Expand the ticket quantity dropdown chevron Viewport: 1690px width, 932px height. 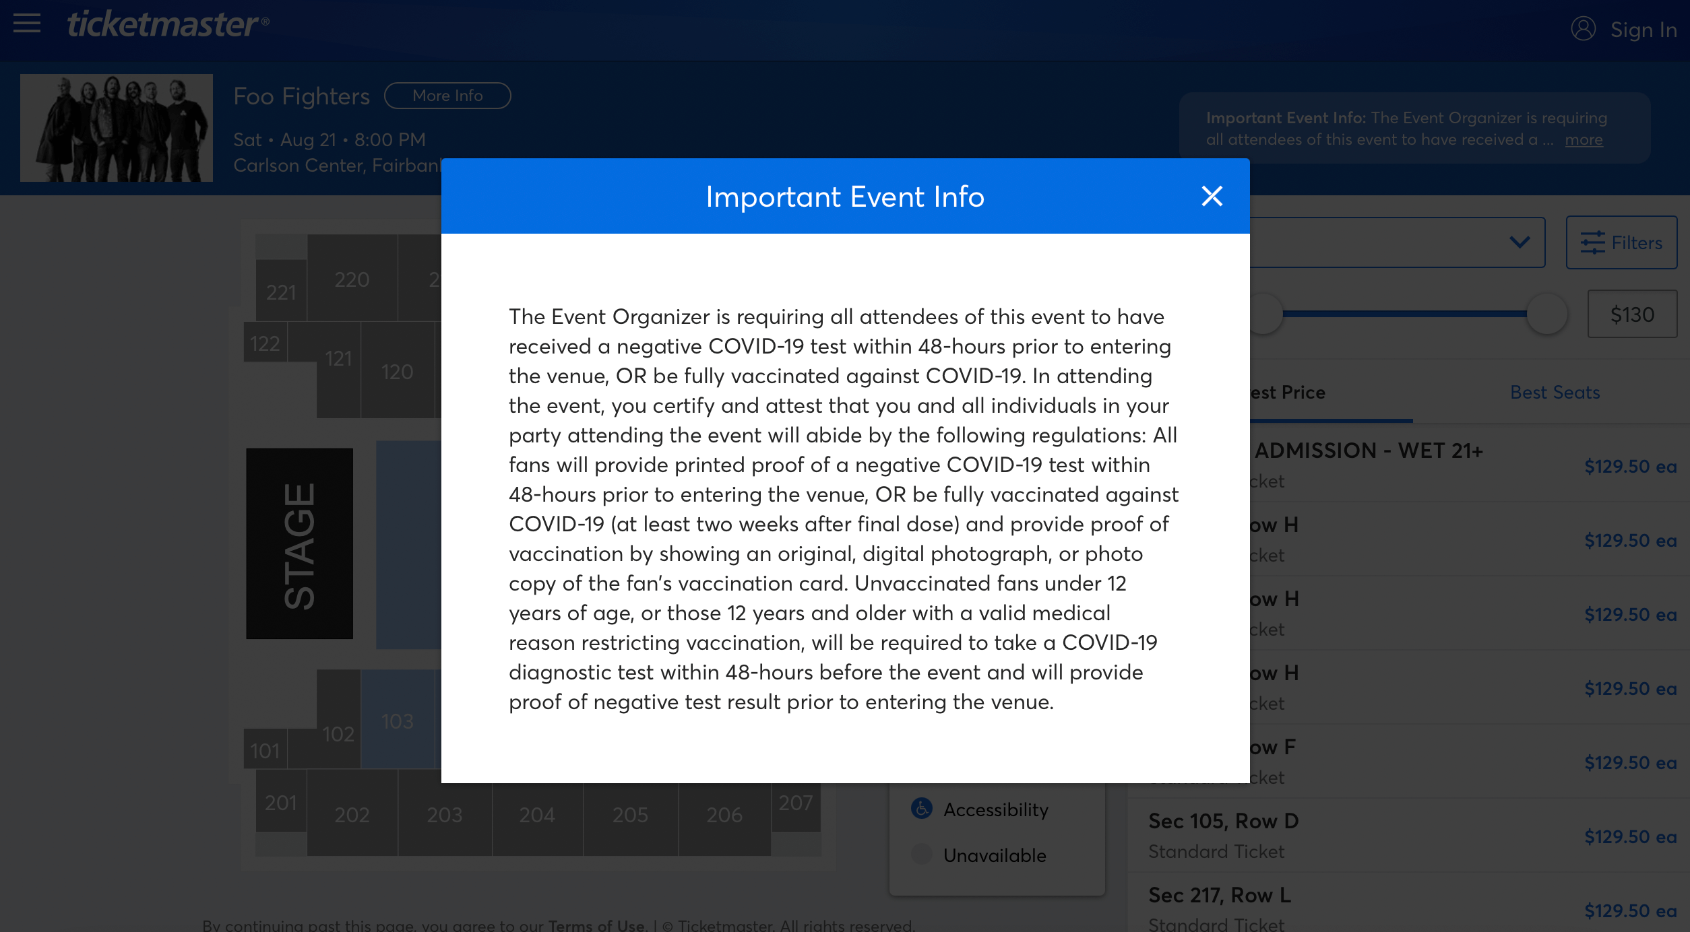1519,242
